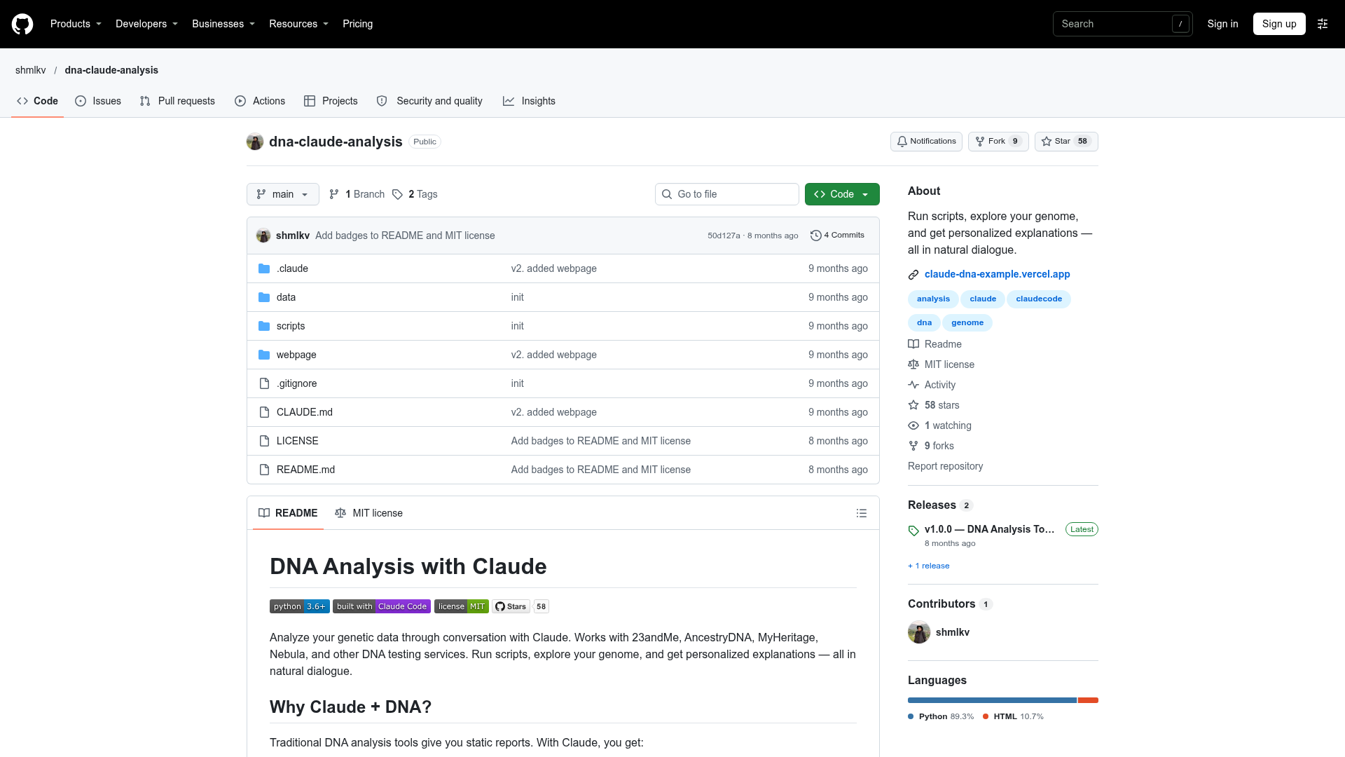Open the Insights tab
The height and width of the screenshot is (757, 1345).
pos(529,101)
